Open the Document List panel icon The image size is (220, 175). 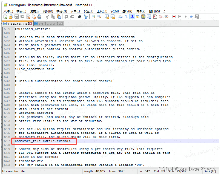click(x=149, y=16)
